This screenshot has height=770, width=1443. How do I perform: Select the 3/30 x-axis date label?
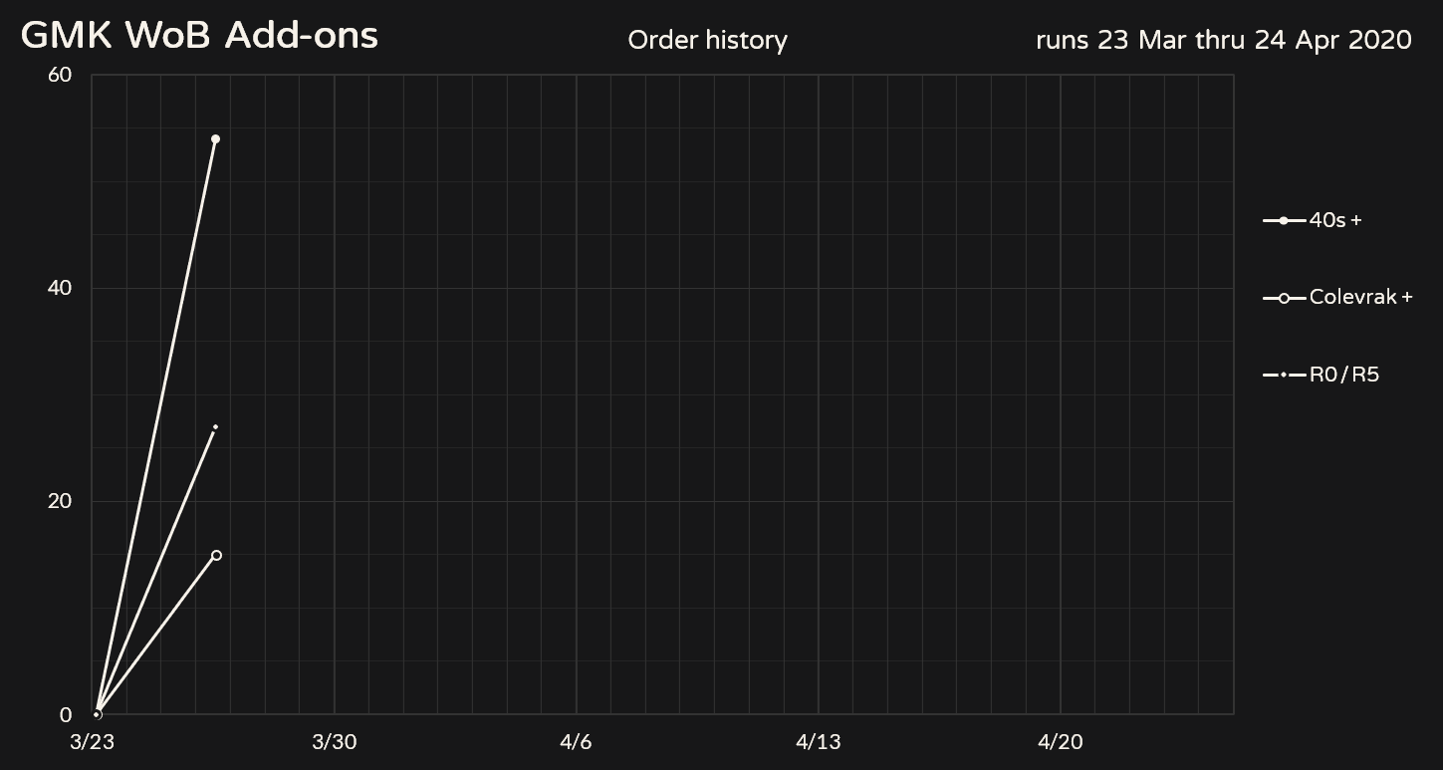click(334, 742)
